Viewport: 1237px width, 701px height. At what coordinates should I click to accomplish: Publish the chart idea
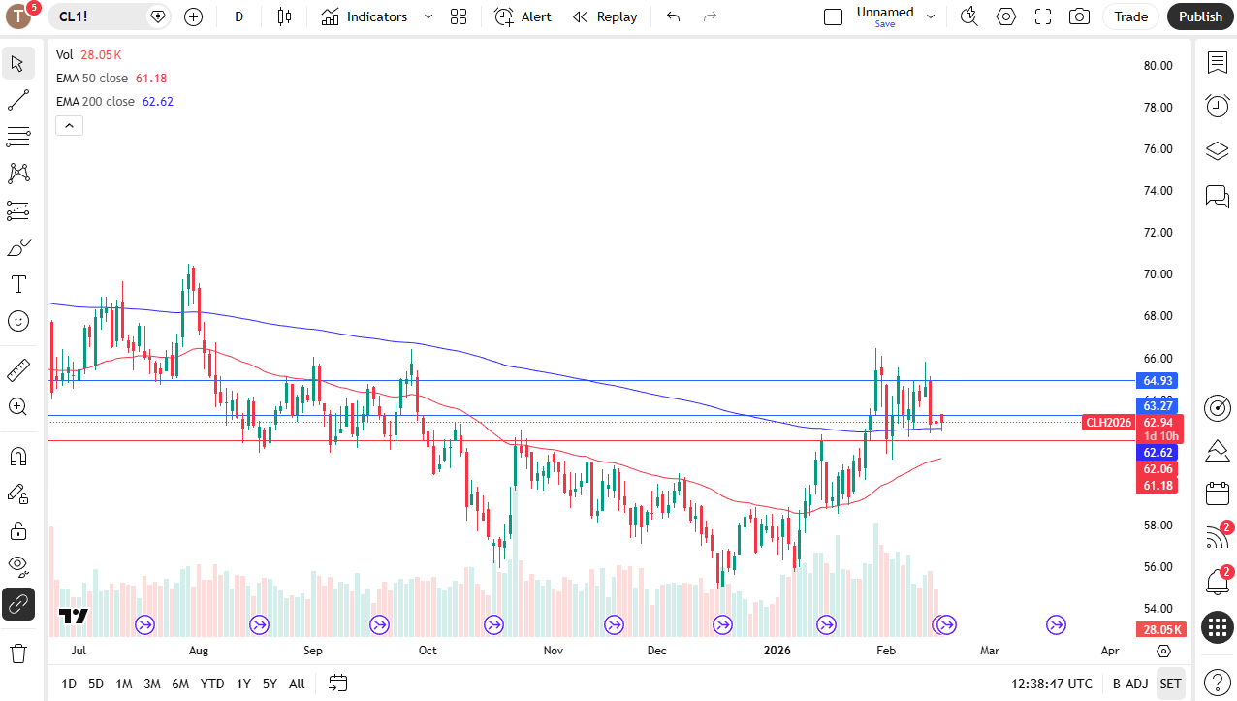coord(1201,16)
